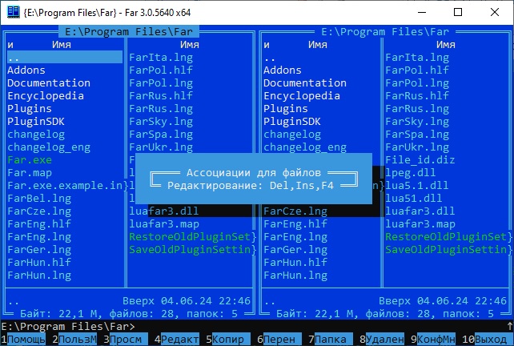Click the up arrow right of command line

click(x=509, y=326)
